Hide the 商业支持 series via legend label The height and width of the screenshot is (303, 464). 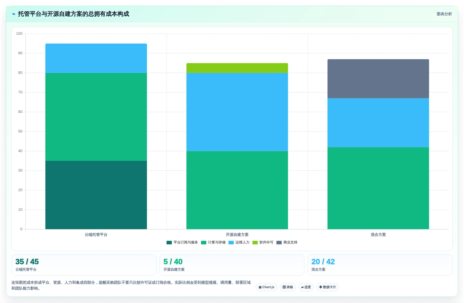290,243
